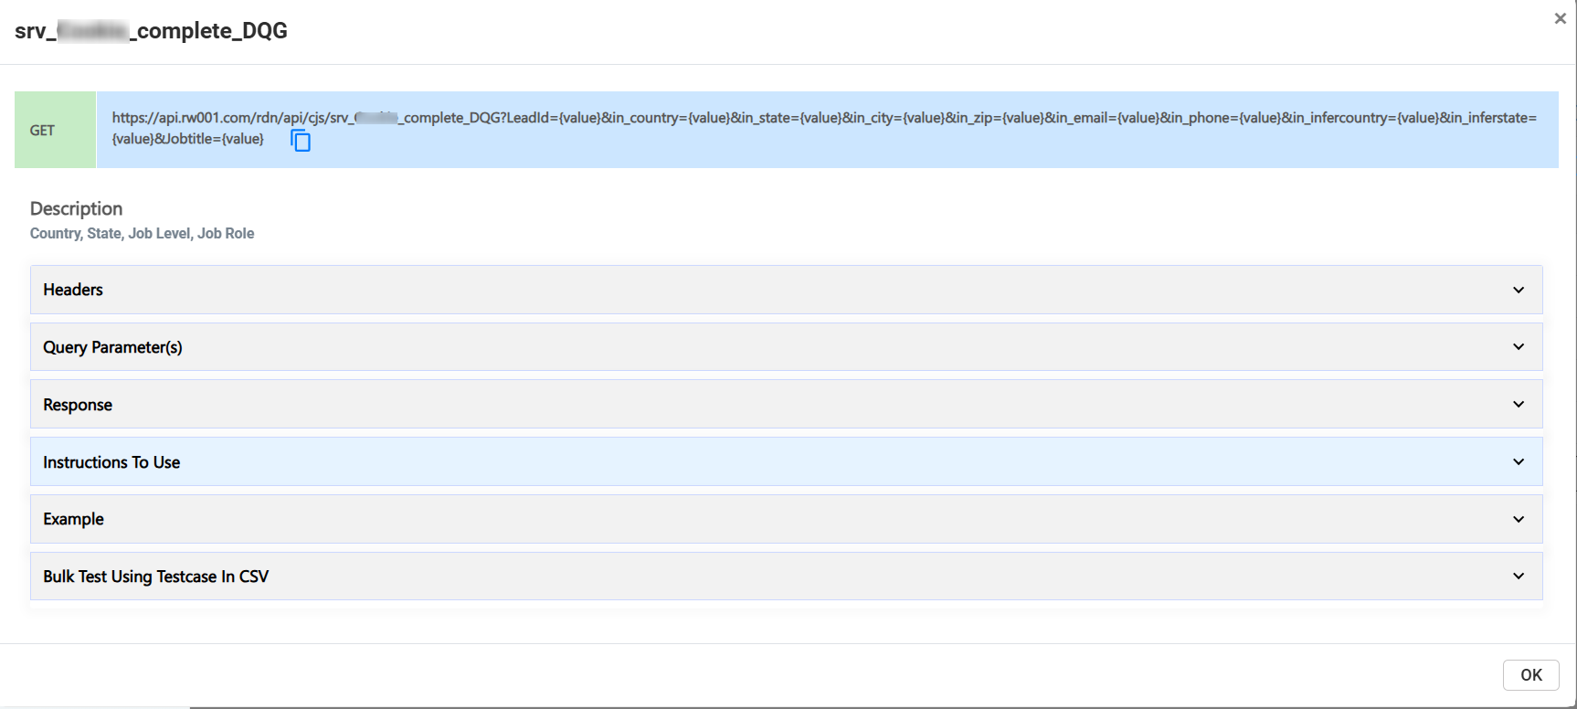Click the Instructions To Use label
This screenshot has height=709, width=1577.
(x=111, y=462)
